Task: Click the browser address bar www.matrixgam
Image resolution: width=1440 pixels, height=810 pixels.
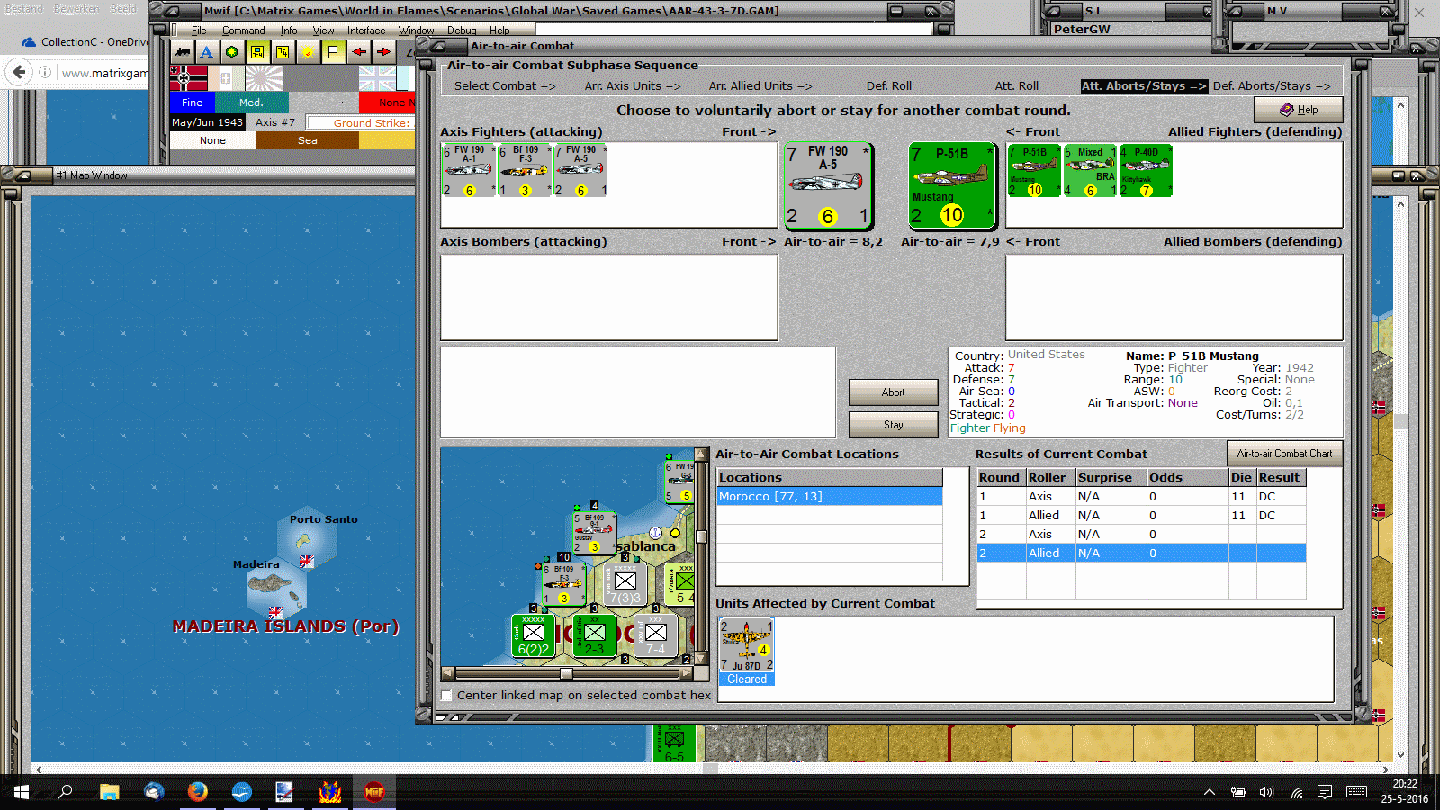Action: [103, 73]
